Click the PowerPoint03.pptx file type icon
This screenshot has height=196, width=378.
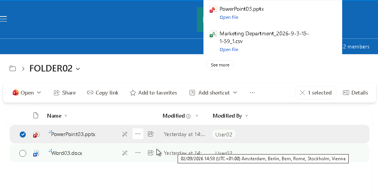pos(36,135)
